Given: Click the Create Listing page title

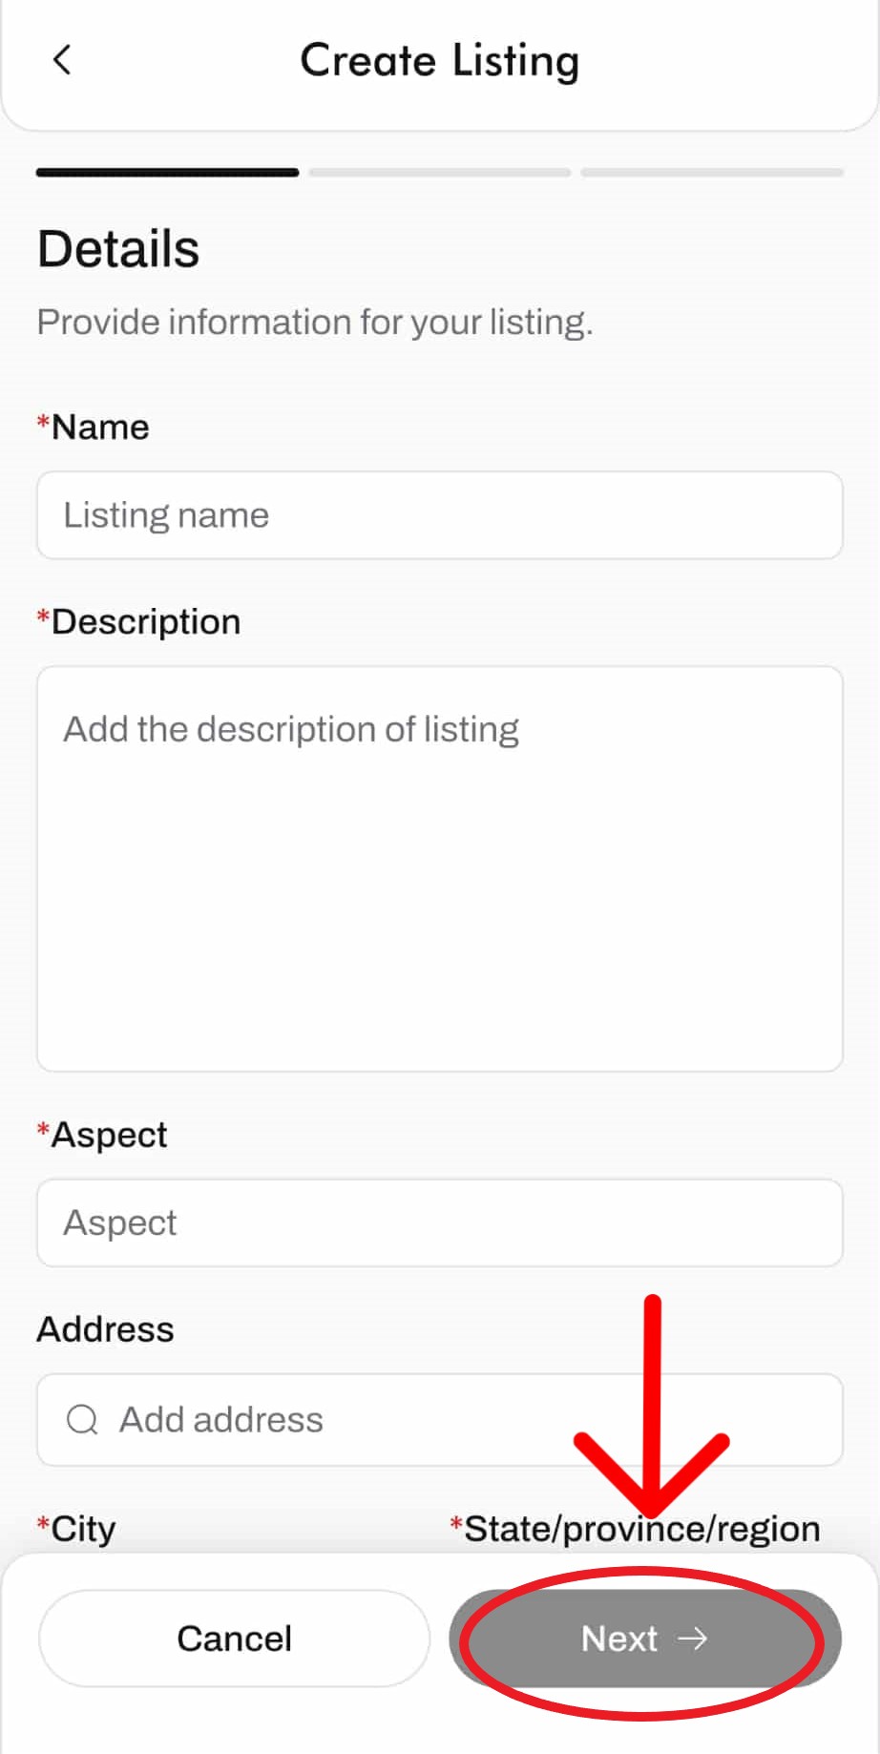Looking at the screenshot, I should 439,61.
